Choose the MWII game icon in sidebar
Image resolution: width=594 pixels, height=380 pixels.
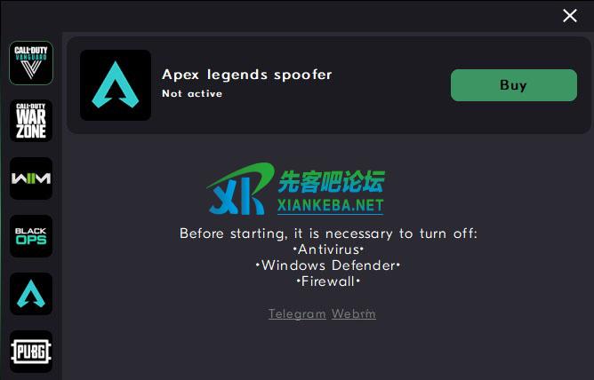coord(31,178)
